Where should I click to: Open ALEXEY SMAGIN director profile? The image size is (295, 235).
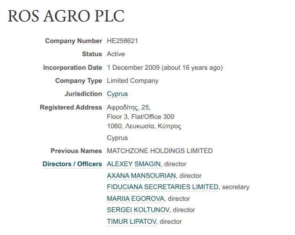[x=134, y=164]
